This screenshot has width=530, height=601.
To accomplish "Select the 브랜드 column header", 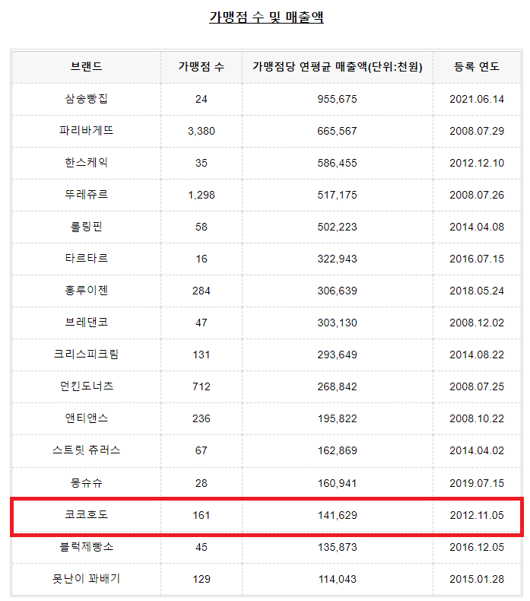I will [87, 67].
